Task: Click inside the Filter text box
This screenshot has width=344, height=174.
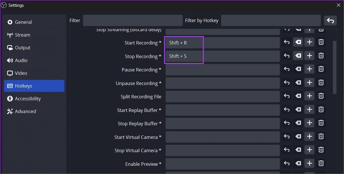Action: pos(133,20)
